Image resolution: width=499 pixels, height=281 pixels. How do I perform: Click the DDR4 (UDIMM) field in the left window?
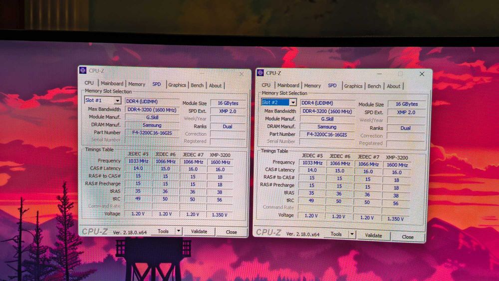click(152, 101)
